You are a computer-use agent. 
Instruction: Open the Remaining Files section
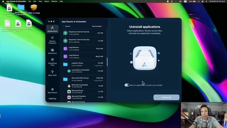(52, 62)
